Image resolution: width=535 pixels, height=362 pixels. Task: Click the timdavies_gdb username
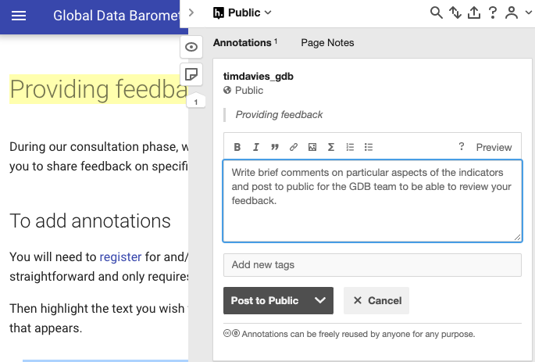(x=259, y=76)
